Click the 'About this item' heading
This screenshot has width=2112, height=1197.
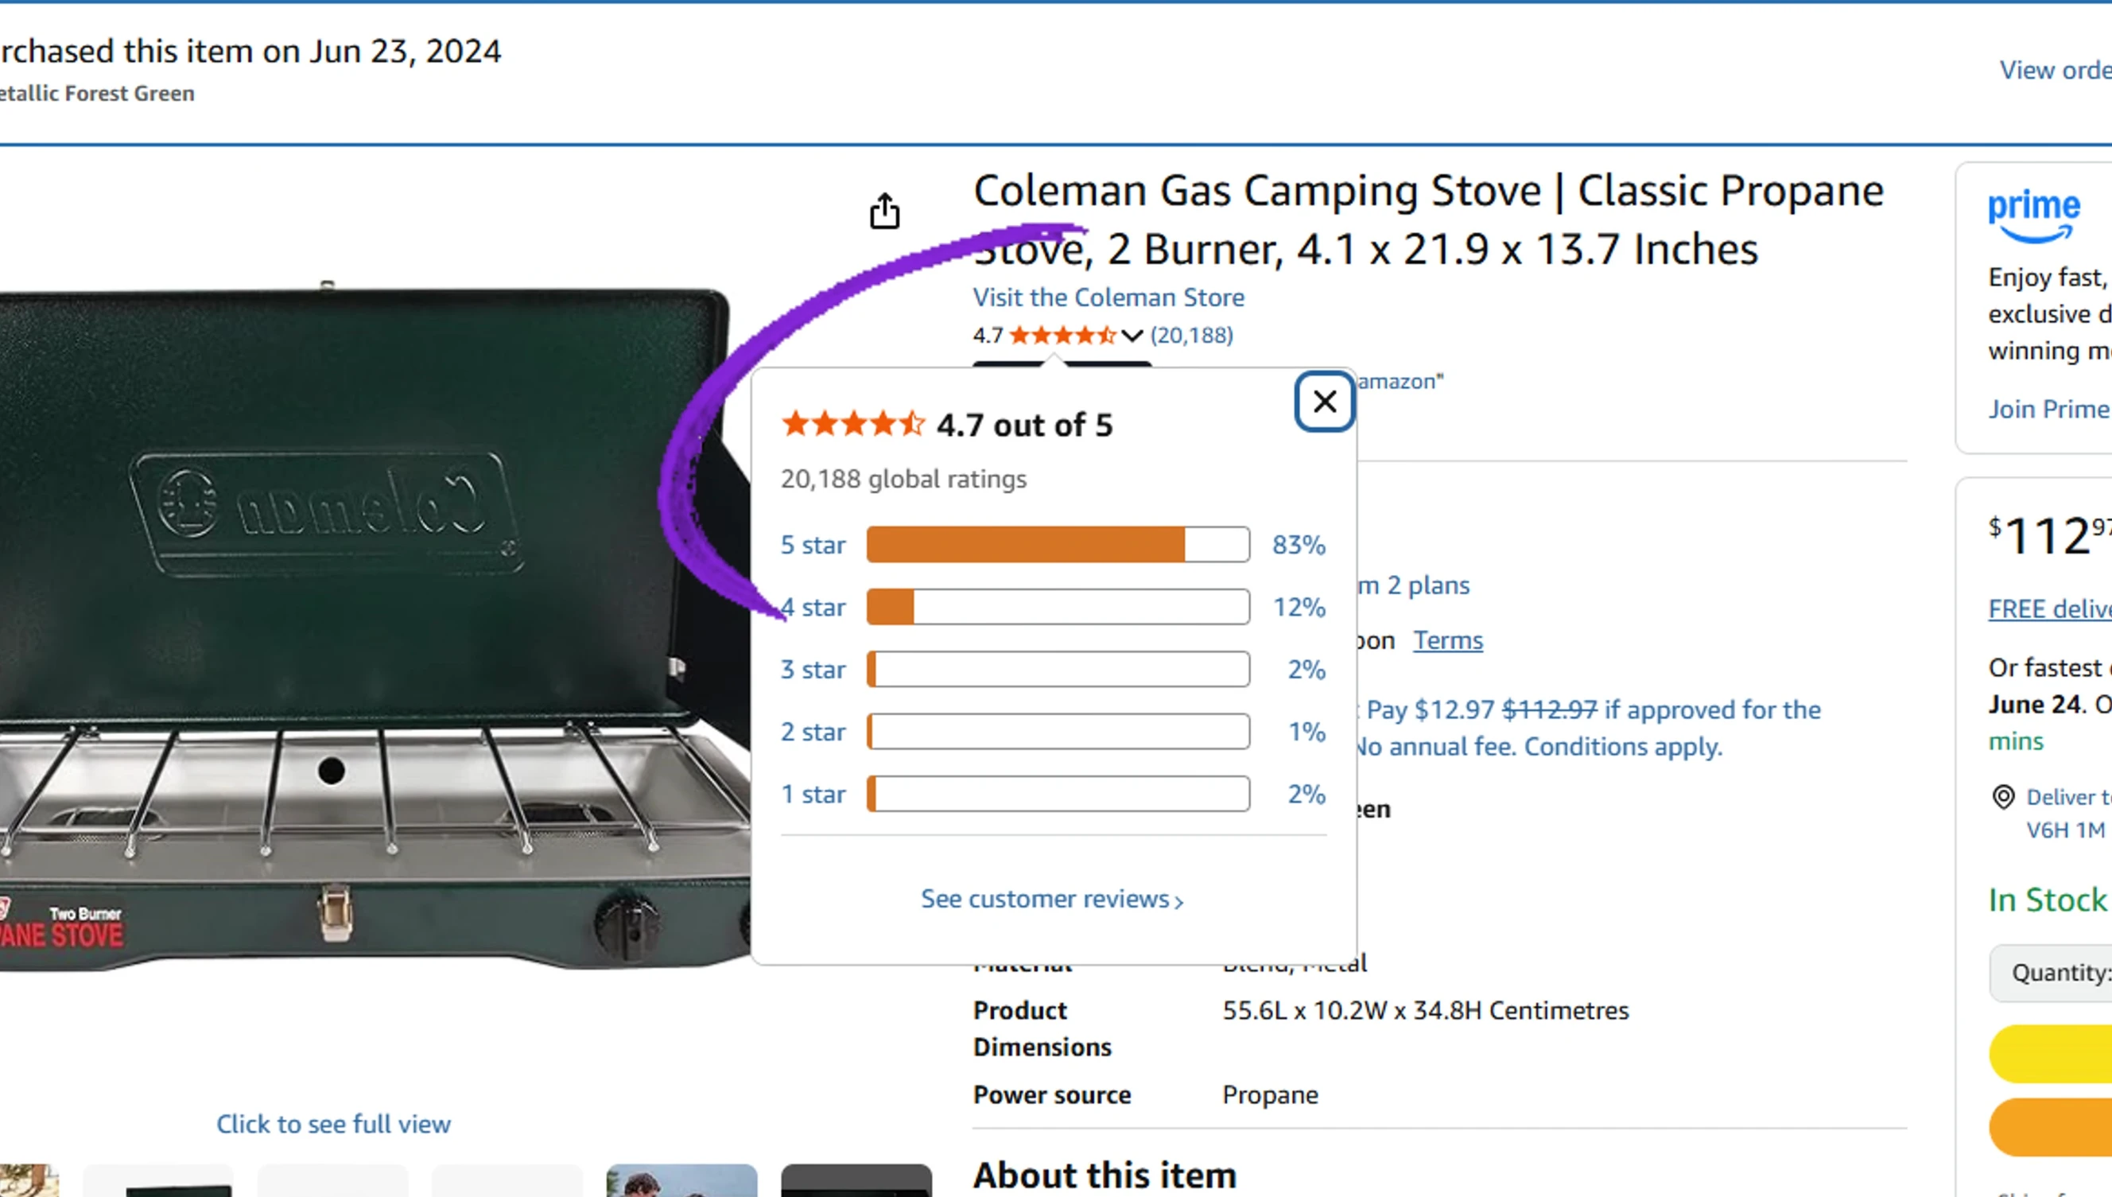[x=1105, y=1176]
